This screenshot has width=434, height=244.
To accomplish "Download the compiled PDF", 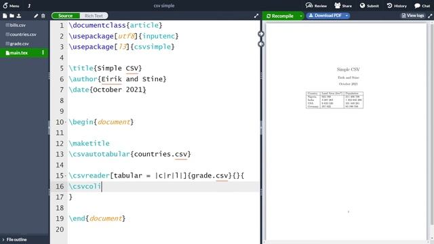I will 325,16.
